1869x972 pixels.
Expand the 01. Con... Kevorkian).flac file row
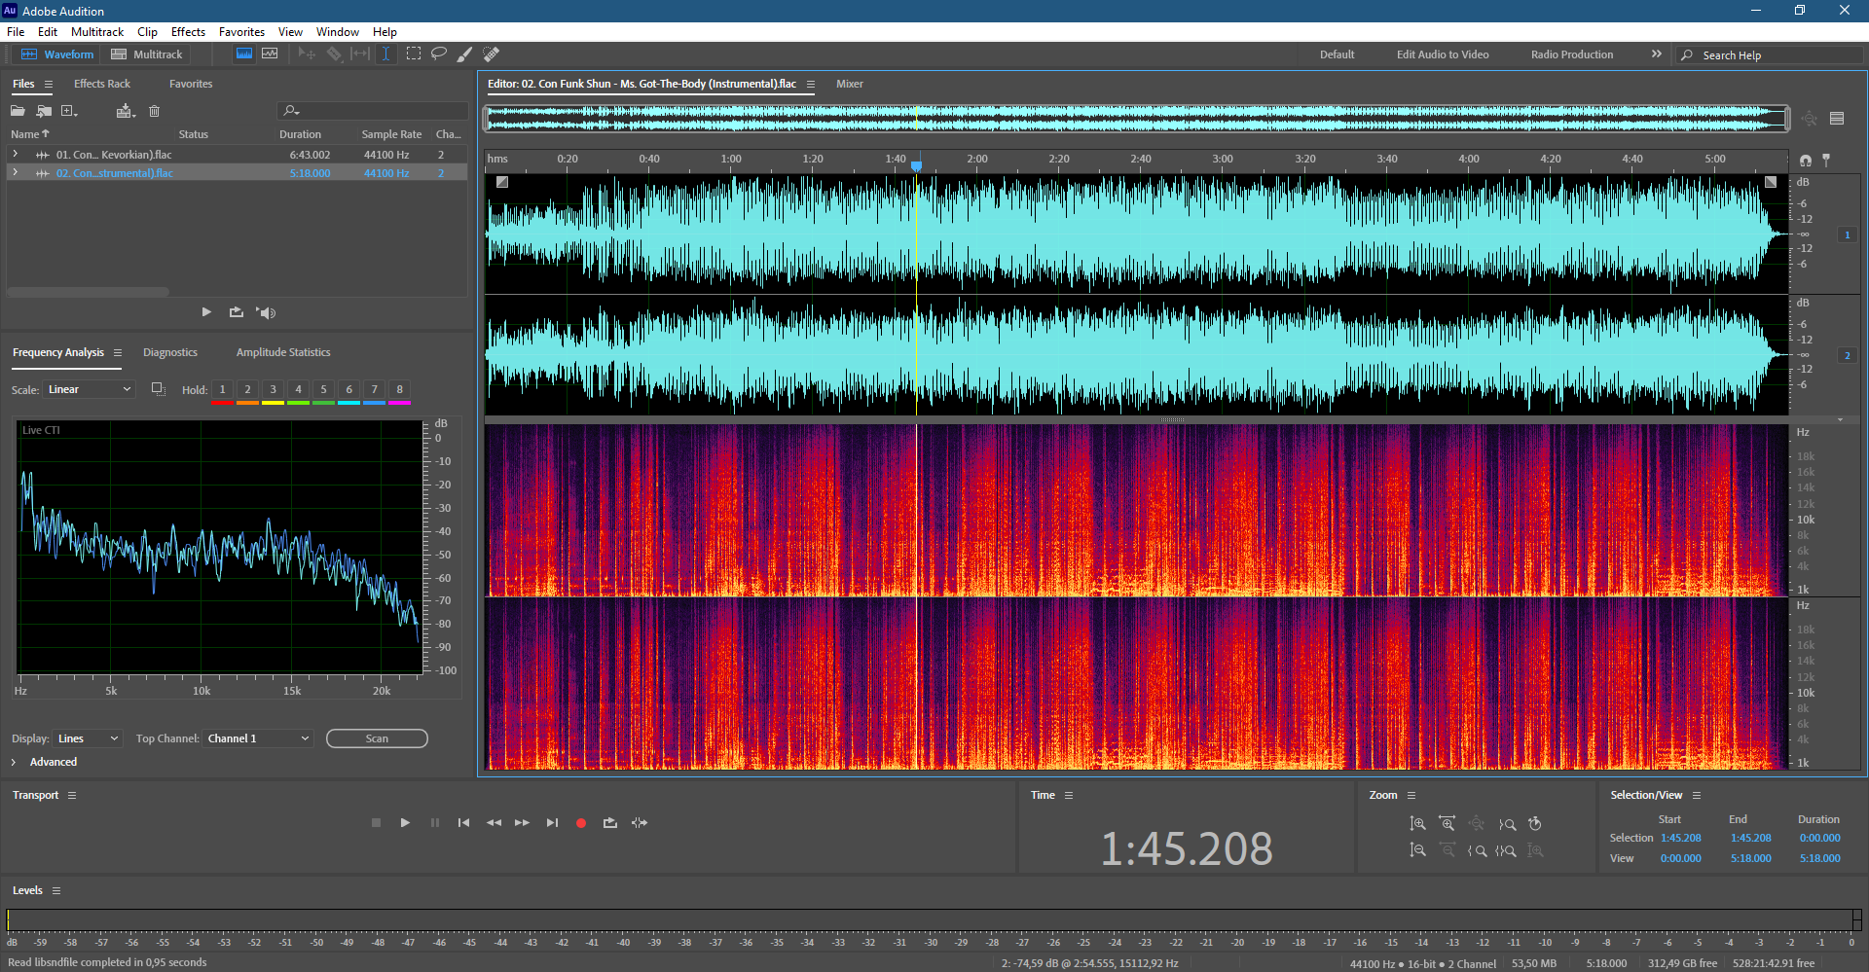pos(15,155)
